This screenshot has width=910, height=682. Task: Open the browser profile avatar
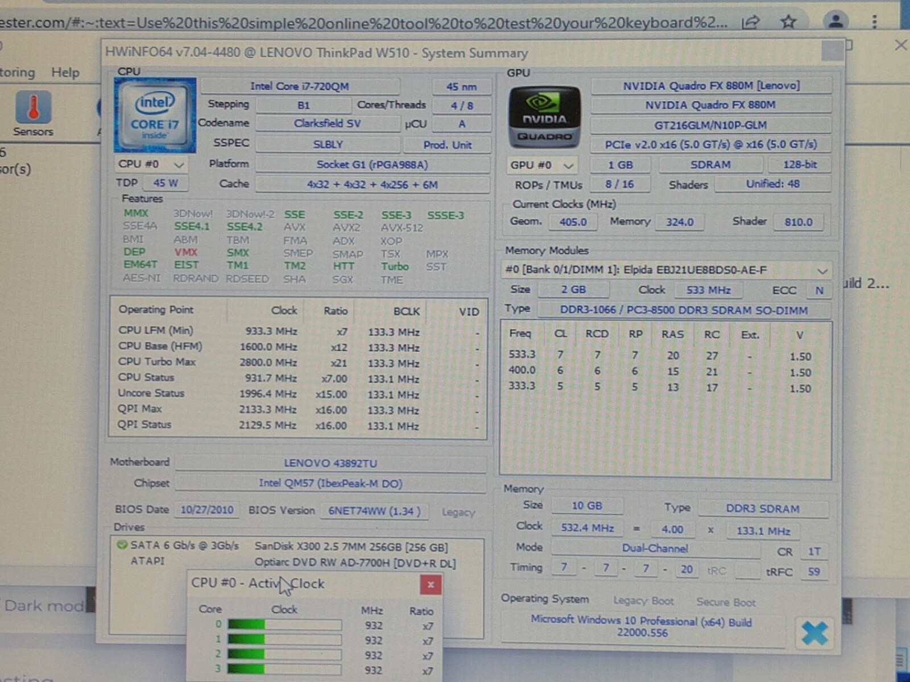click(x=835, y=22)
